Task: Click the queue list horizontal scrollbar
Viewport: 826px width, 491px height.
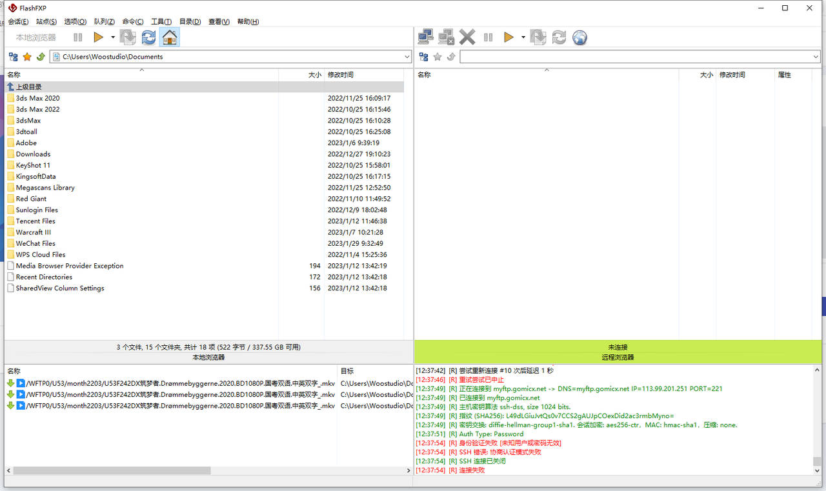Action: pos(208,471)
